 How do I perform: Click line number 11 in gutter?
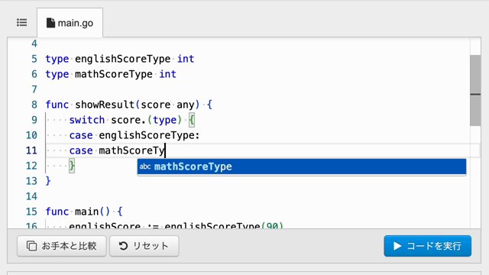31,150
